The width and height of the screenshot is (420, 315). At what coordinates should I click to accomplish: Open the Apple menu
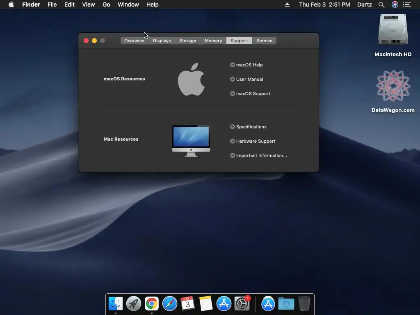coord(11,5)
